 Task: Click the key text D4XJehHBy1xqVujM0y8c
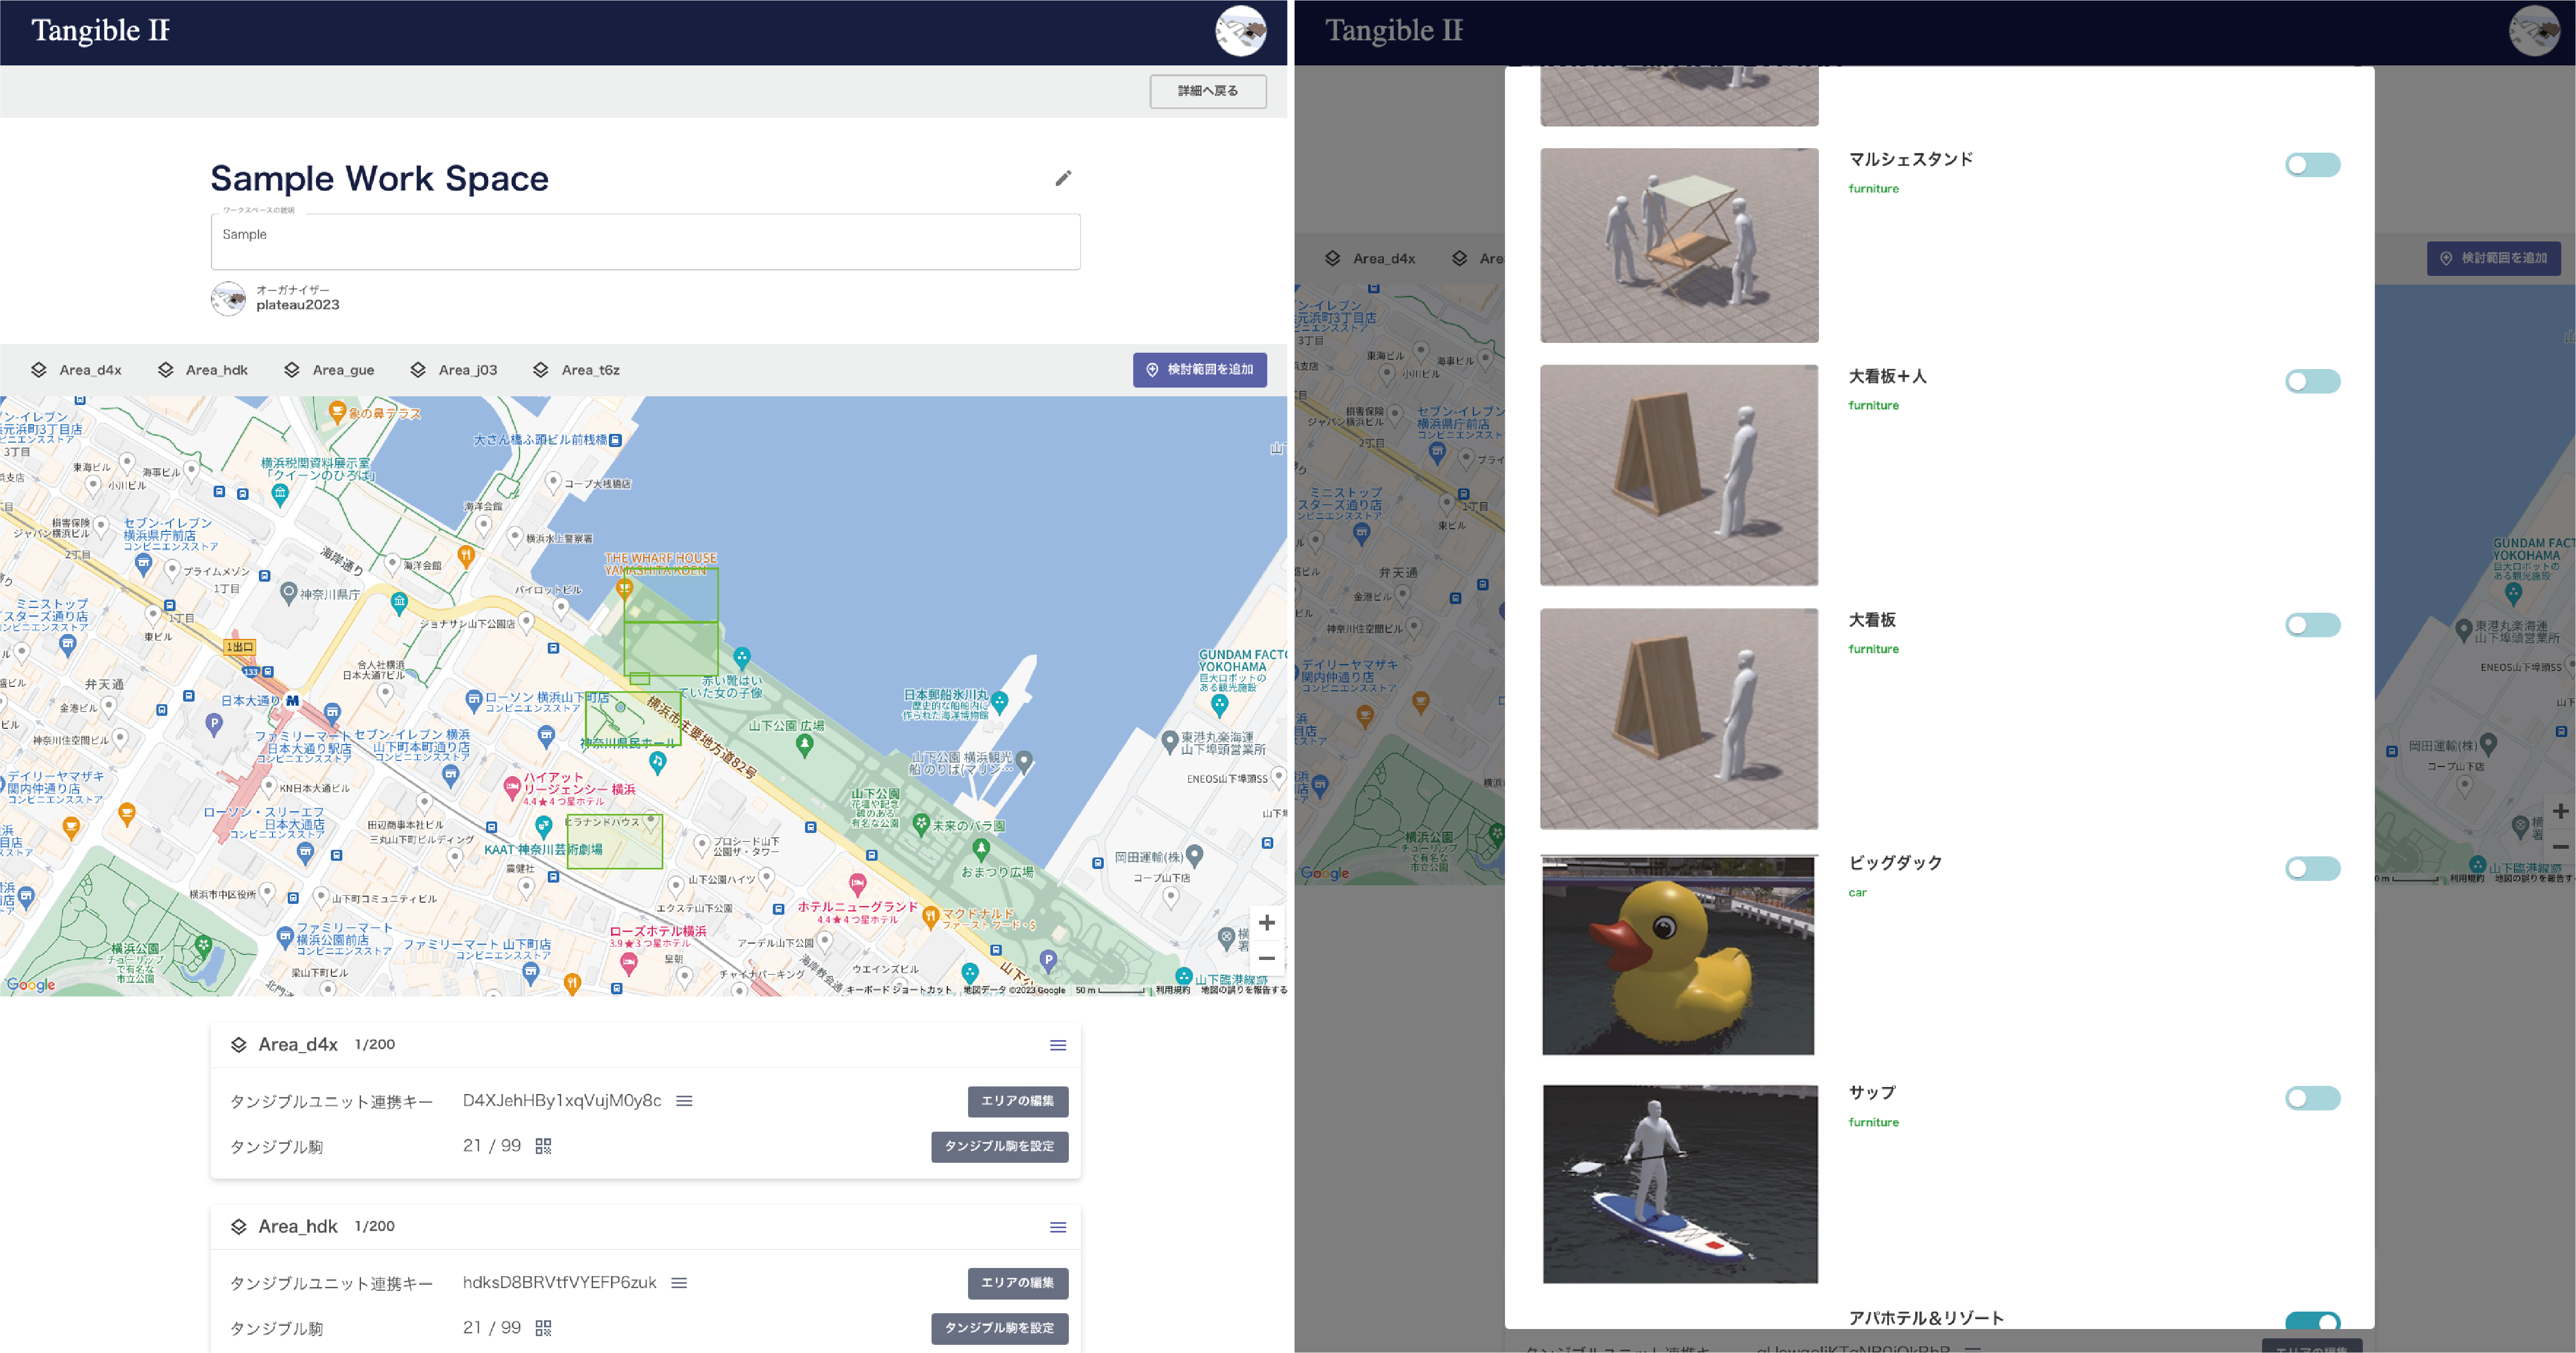(562, 1101)
